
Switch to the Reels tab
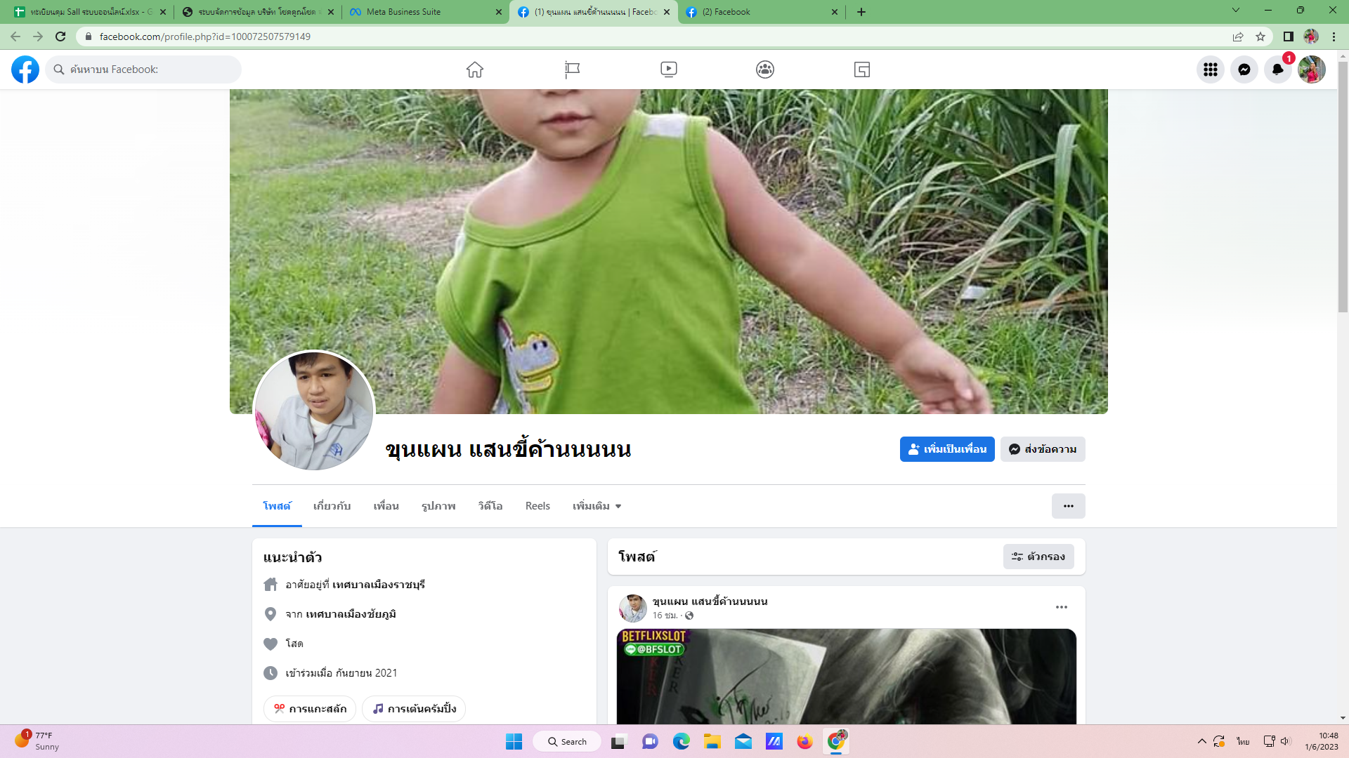coord(537,506)
